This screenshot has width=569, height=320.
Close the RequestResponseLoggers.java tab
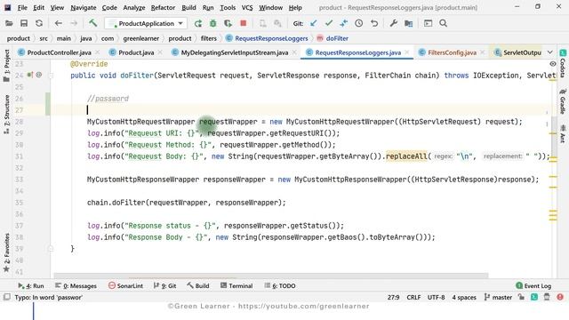coord(407,52)
